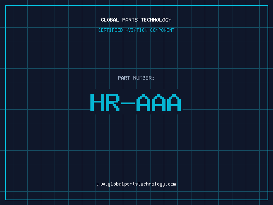Click the .com ending of the website address

(x=171, y=184)
